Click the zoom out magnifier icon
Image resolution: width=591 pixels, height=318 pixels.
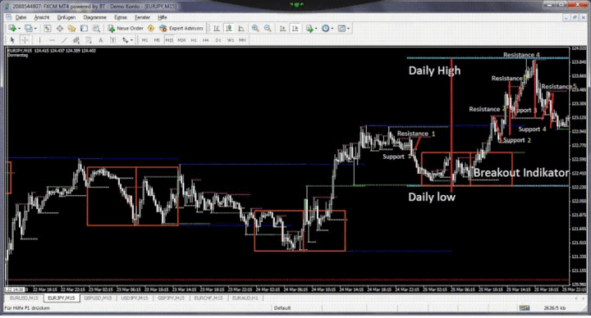coord(268,28)
